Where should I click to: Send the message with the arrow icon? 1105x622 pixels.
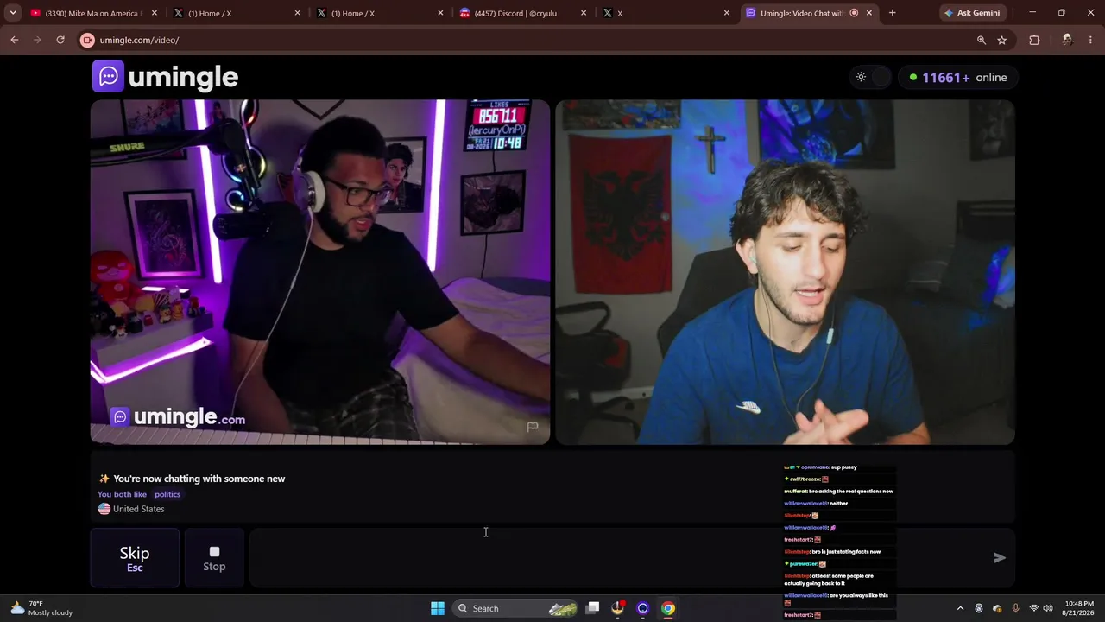pos(999,558)
